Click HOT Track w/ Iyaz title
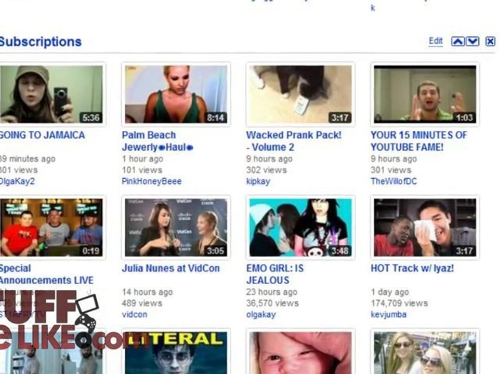This screenshot has width=499, height=374. pyautogui.click(x=412, y=268)
